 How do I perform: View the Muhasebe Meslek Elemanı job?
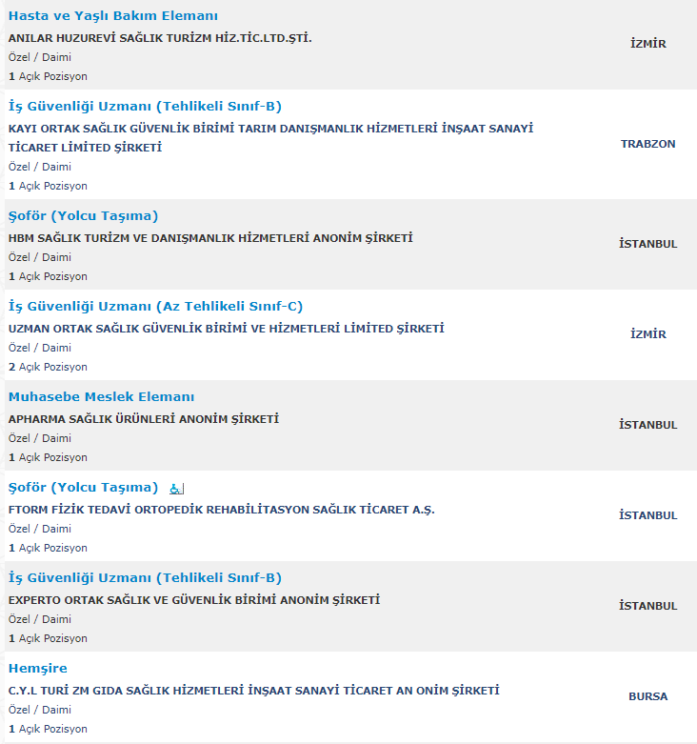tap(102, 396)
